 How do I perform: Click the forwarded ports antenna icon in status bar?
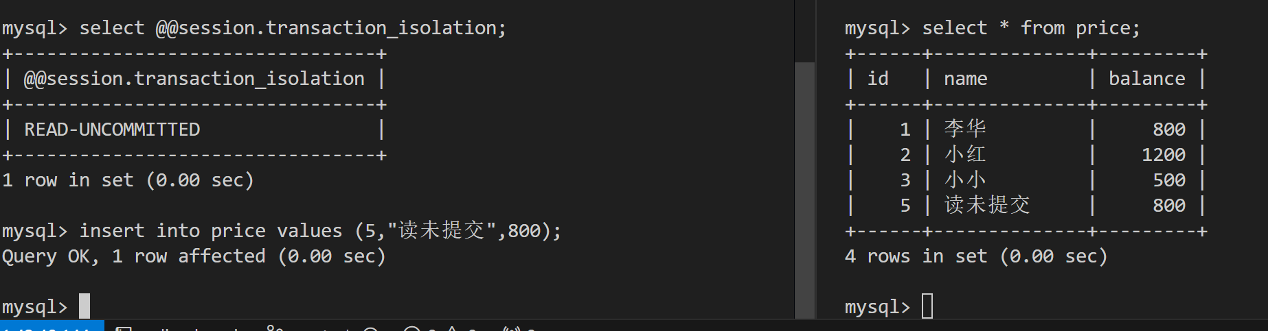point(512,329)
